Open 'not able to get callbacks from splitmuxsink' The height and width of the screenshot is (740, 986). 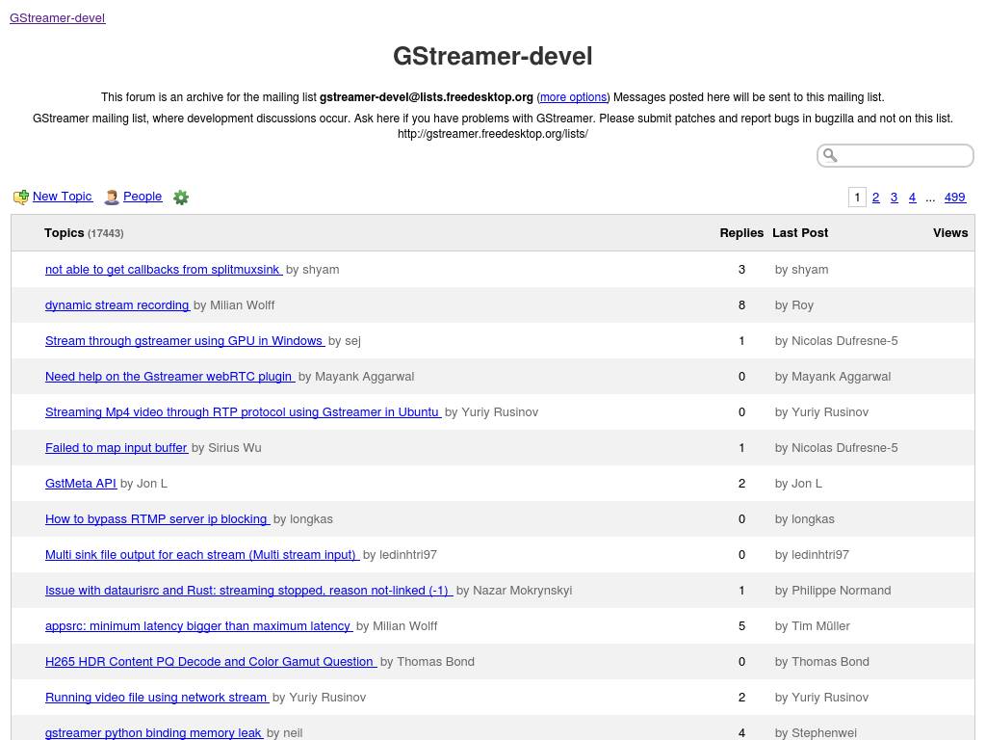point(164,270)
